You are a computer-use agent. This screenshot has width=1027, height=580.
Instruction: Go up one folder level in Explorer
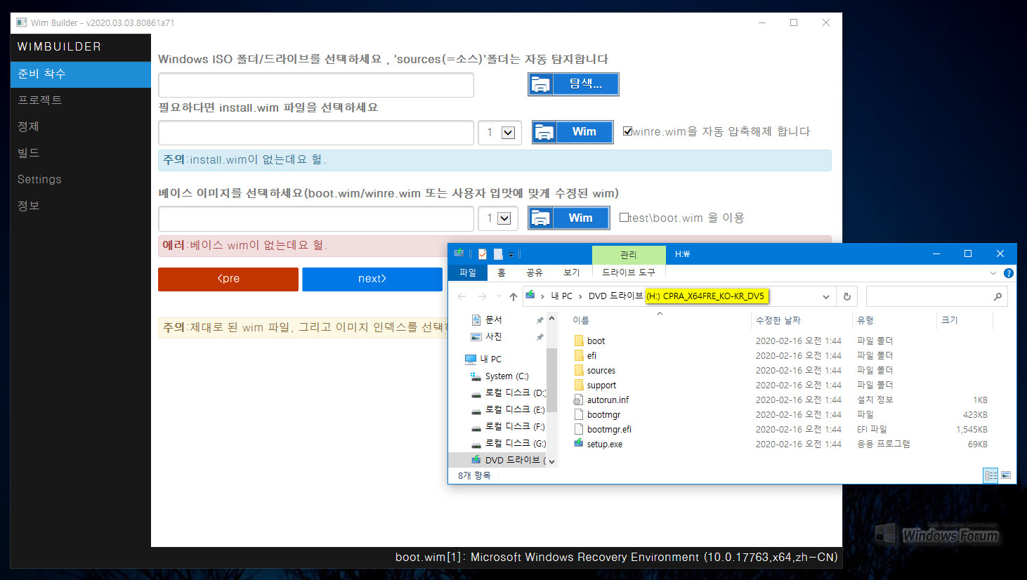[513, 296]
